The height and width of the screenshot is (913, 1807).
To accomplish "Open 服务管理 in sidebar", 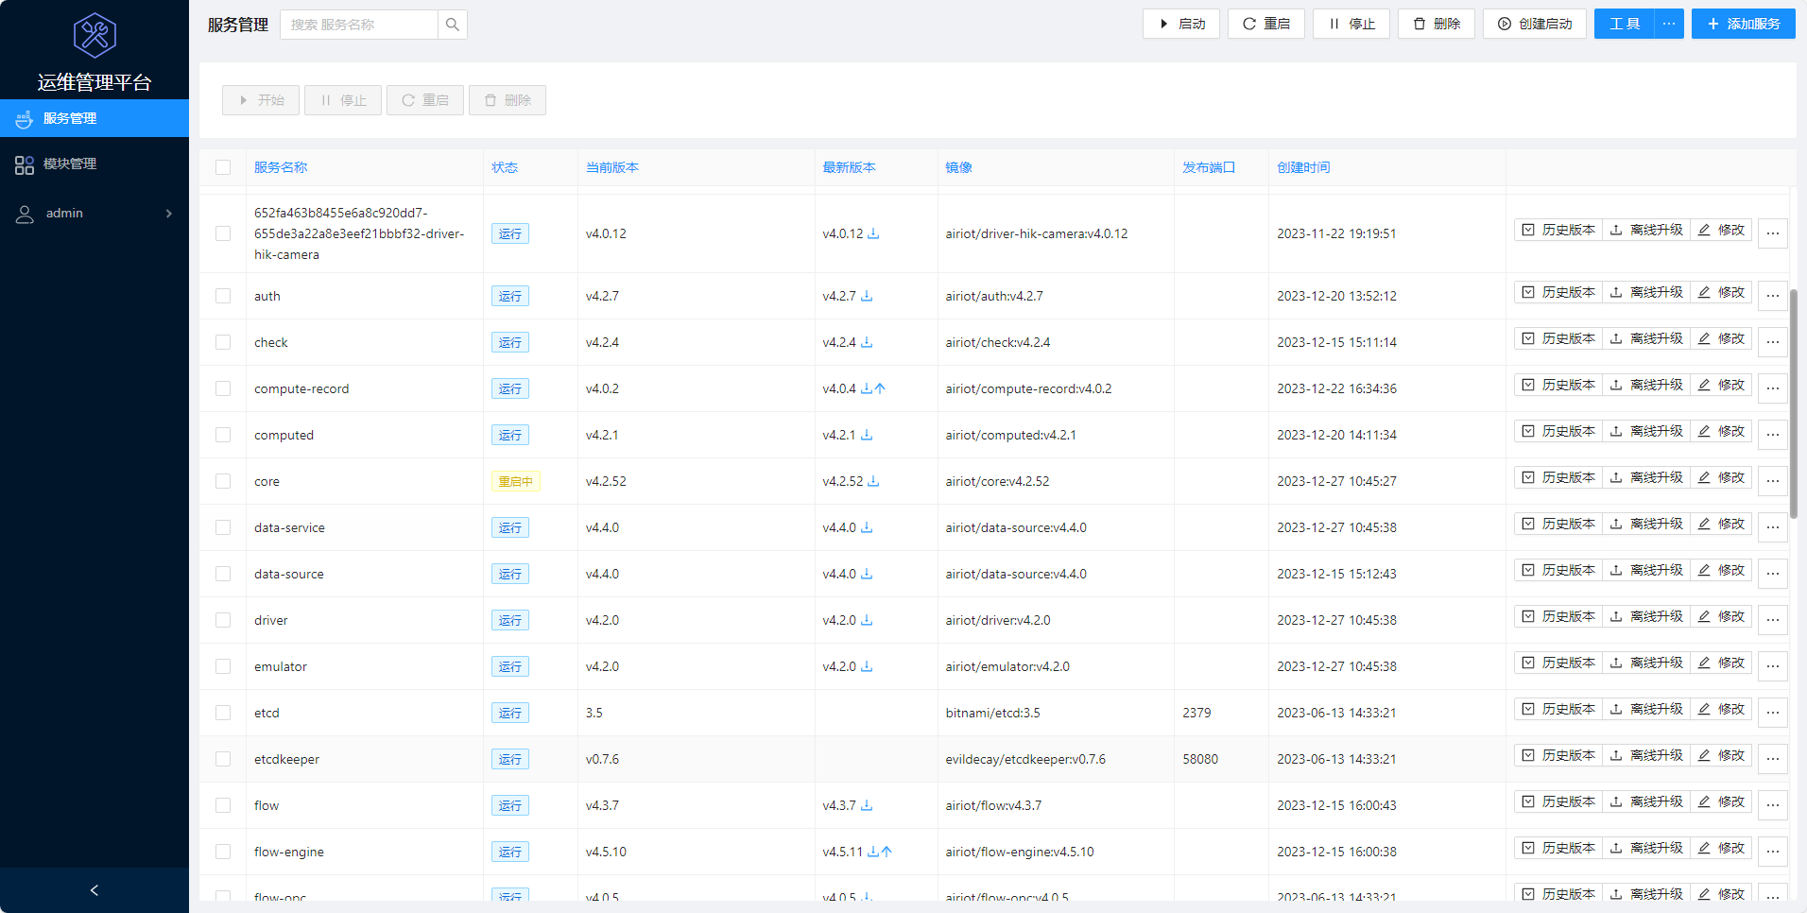I will (95, 118).
